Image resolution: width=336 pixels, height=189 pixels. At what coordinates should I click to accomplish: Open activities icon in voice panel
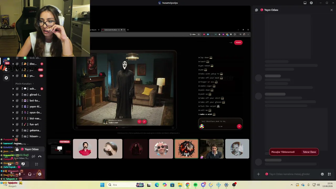36,164
